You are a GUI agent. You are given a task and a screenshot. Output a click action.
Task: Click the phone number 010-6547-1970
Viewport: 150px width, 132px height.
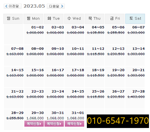tap(118, 121)
